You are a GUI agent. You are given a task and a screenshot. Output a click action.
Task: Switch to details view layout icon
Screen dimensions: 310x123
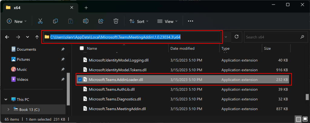[x=298, y=119]
